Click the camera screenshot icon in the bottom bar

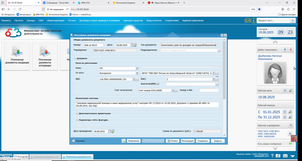tap(278, 156)
